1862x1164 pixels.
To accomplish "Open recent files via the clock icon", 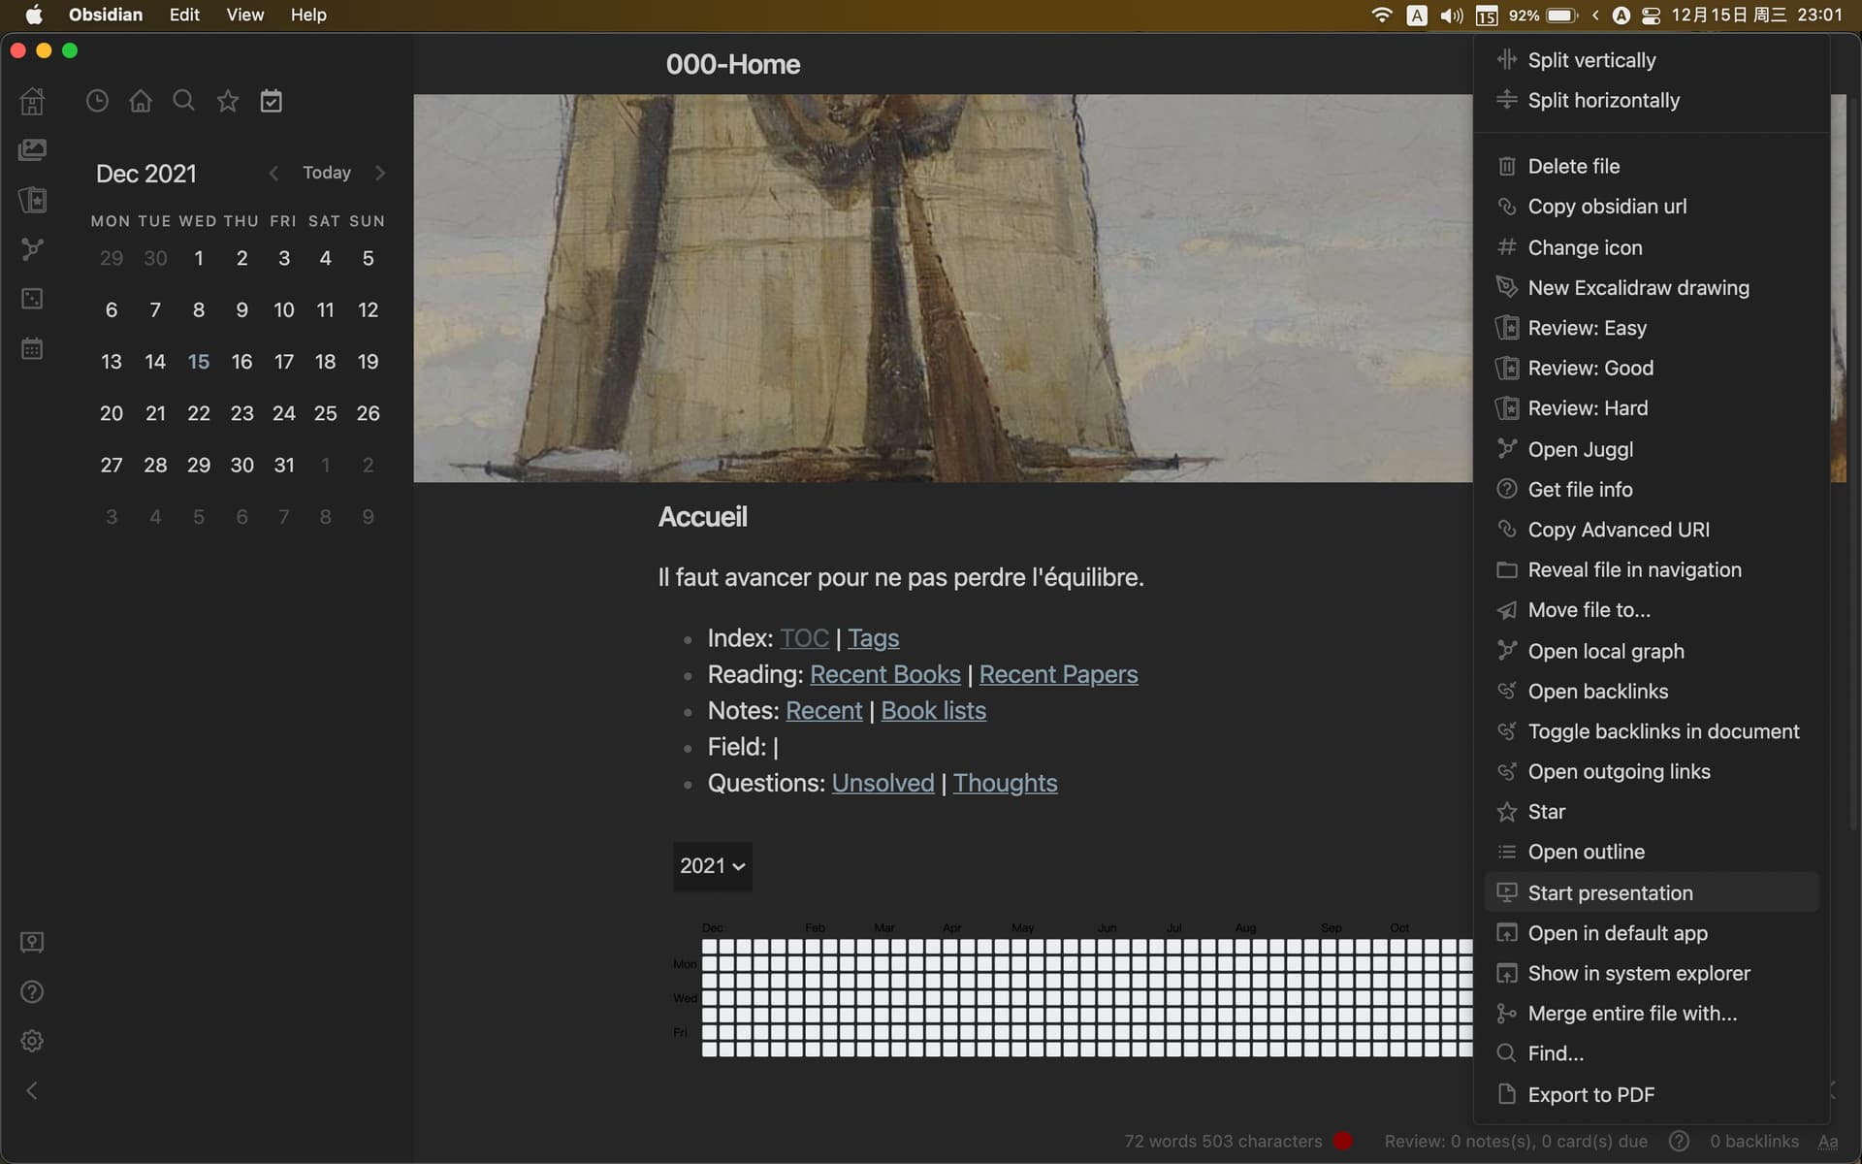I will [x=96, y=101].
